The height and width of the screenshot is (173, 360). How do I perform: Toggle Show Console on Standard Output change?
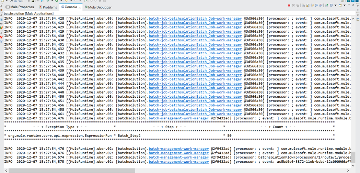pos(317,5)
